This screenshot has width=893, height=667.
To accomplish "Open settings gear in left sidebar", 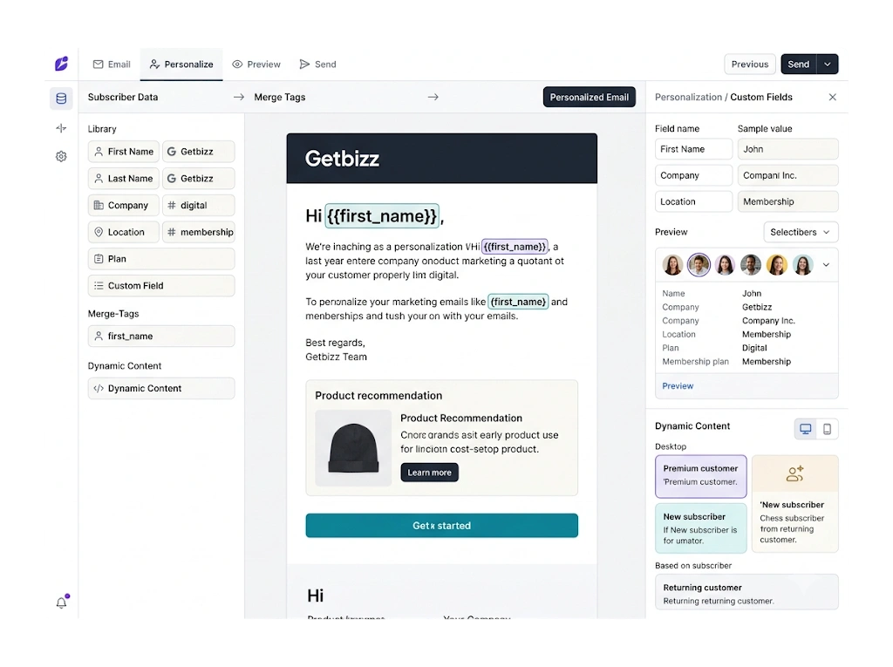I will (61, 156).
